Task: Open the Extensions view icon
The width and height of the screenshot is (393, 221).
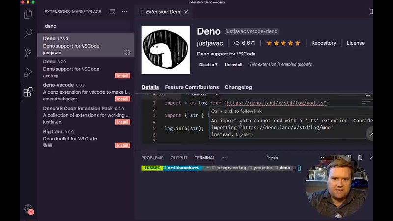Action: point(28,92)
